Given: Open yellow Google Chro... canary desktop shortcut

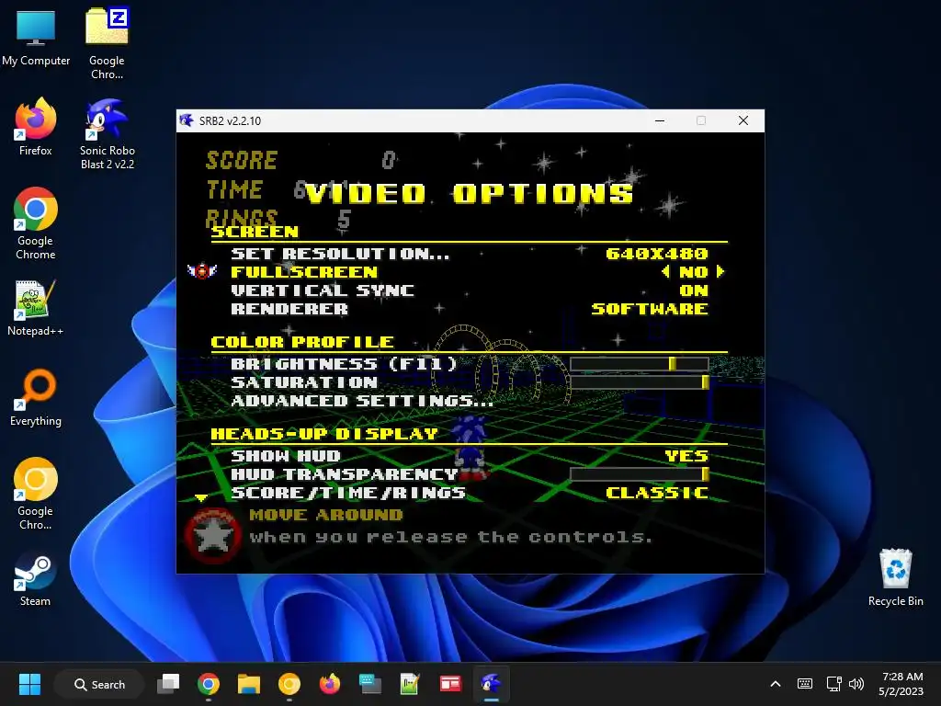Looking at the screenshot, I should click(x=36, y=494).
